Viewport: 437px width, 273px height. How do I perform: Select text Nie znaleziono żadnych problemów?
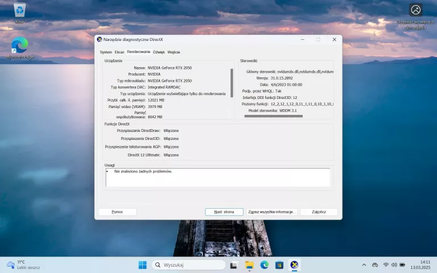coord(143,172)
